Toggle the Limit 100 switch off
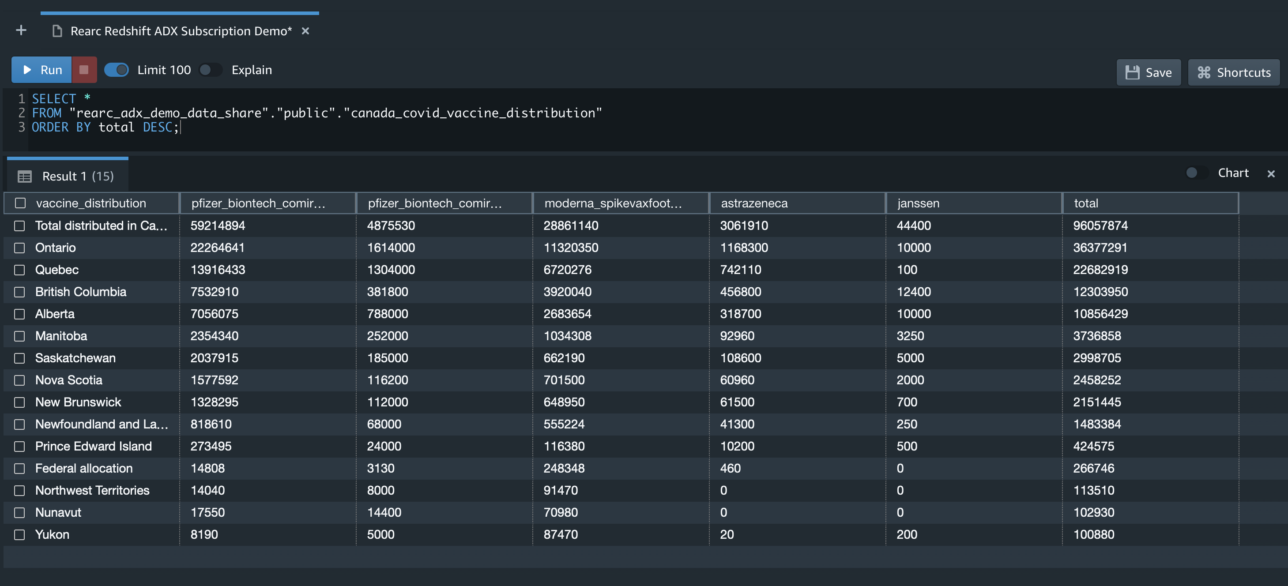 [117, 70]
